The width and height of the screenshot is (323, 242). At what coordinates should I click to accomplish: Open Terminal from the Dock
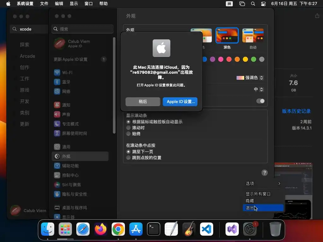(x=154, y=229)
